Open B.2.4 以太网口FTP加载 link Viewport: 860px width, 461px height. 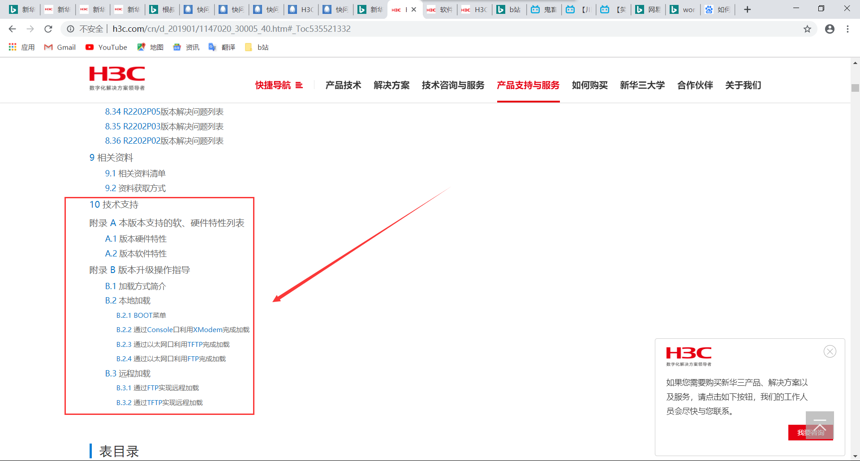[171, 359]
